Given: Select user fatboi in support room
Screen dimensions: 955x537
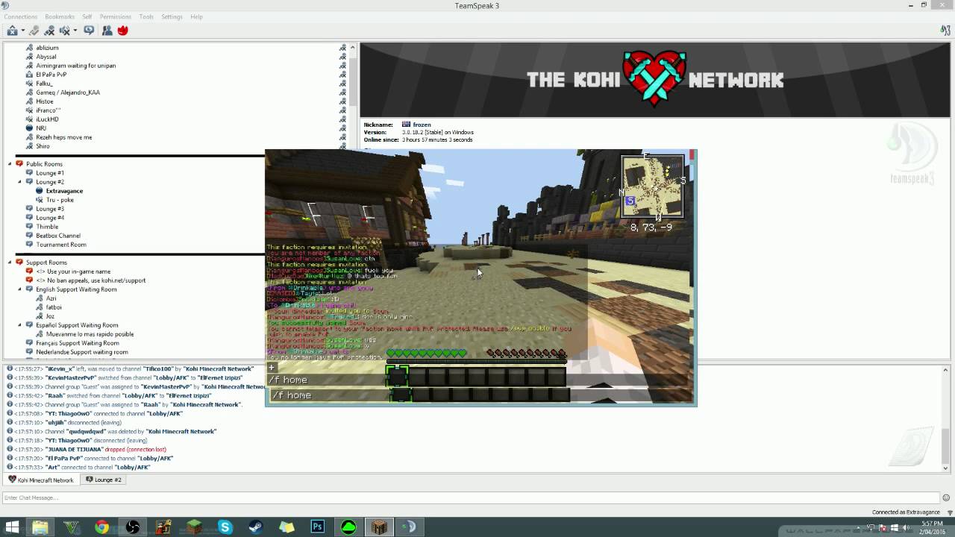Looking at the screenshot, I should coord(54,307).
